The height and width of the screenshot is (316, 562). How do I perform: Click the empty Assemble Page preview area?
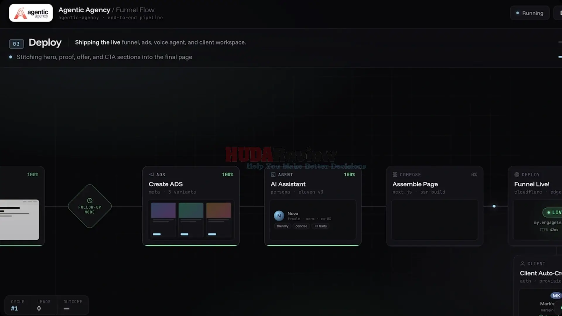coord(435,220)
